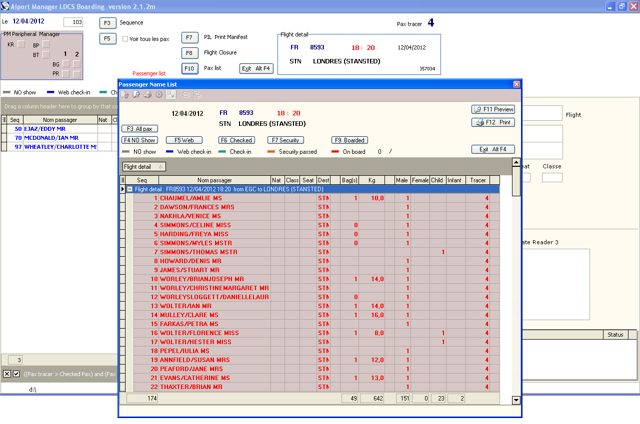Click the expand all groups toolbar icon

[x=196, y=95]
